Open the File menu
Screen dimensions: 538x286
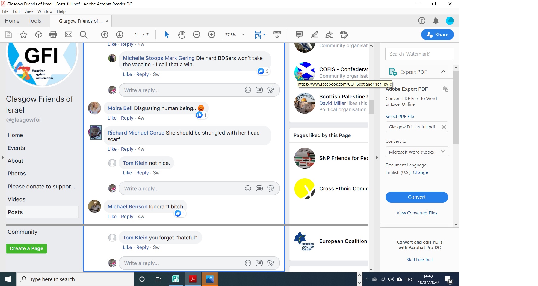click(x=5, y=11)
